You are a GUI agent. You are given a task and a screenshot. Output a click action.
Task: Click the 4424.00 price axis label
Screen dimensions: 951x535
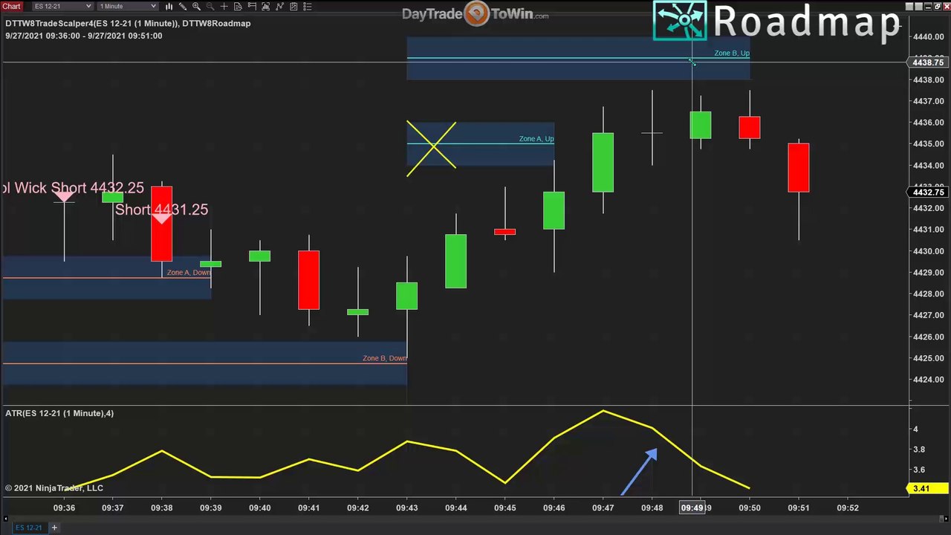[929, 380]
